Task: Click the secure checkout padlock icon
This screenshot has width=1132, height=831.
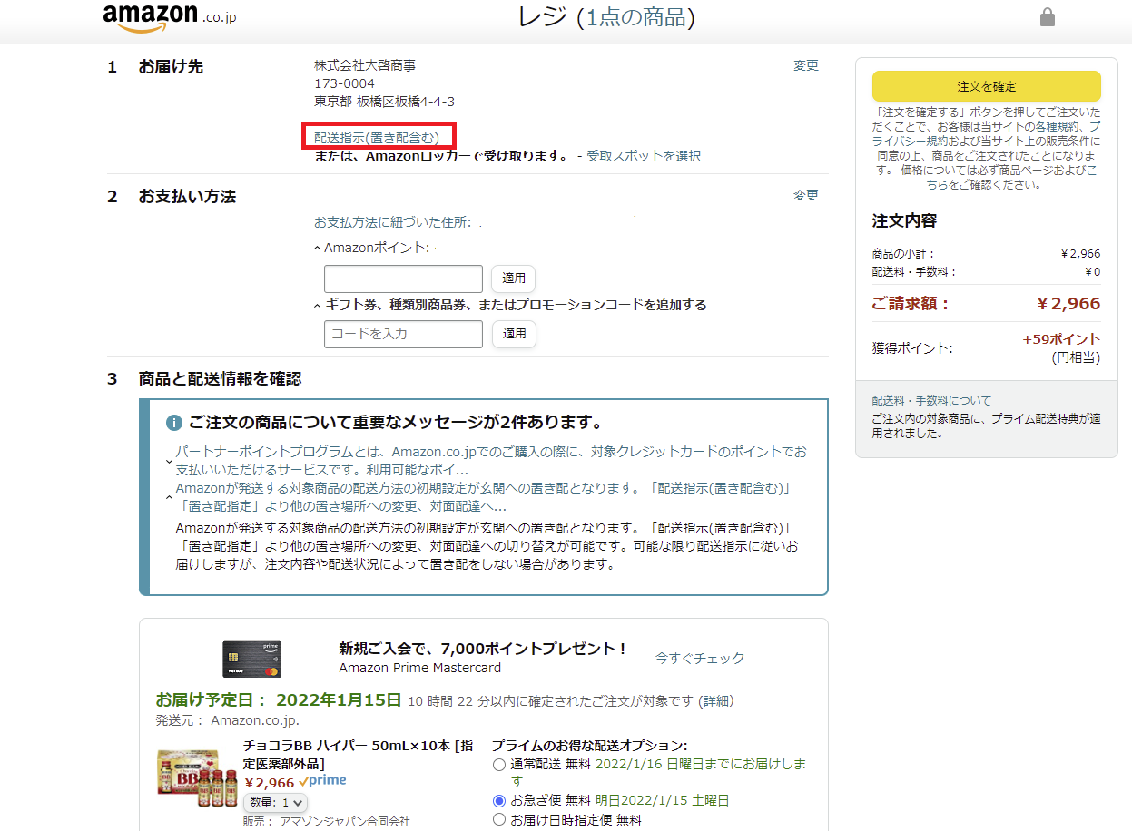Action: tap(1048, 17)
